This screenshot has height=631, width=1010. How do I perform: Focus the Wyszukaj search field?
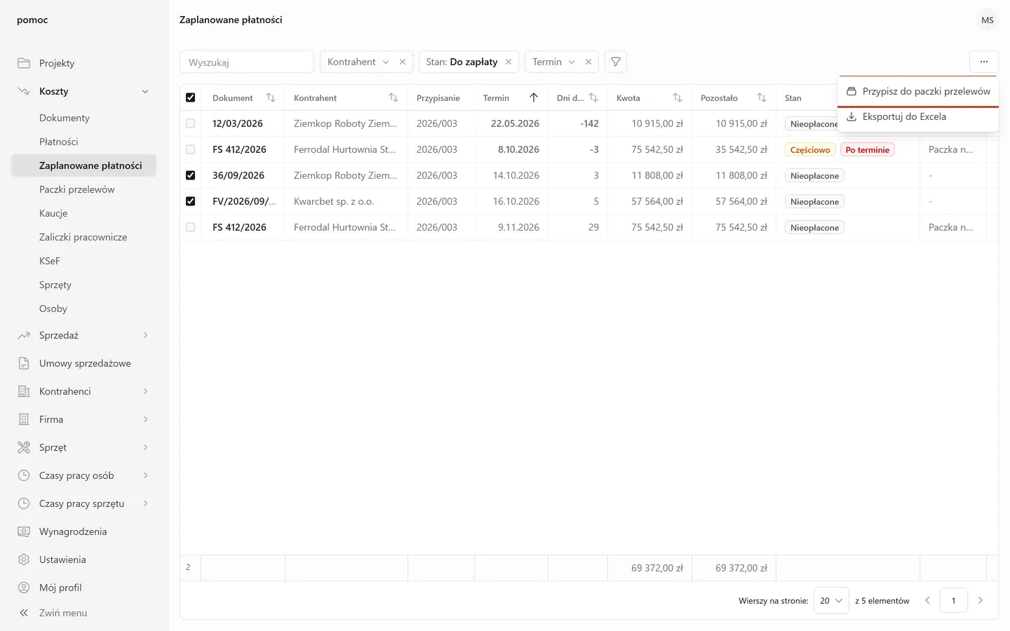[x=247, y=62]
